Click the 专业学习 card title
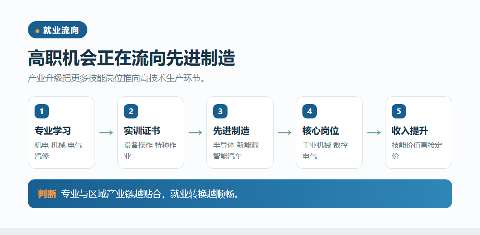This screenshot has width=480, height=235. 53,131
